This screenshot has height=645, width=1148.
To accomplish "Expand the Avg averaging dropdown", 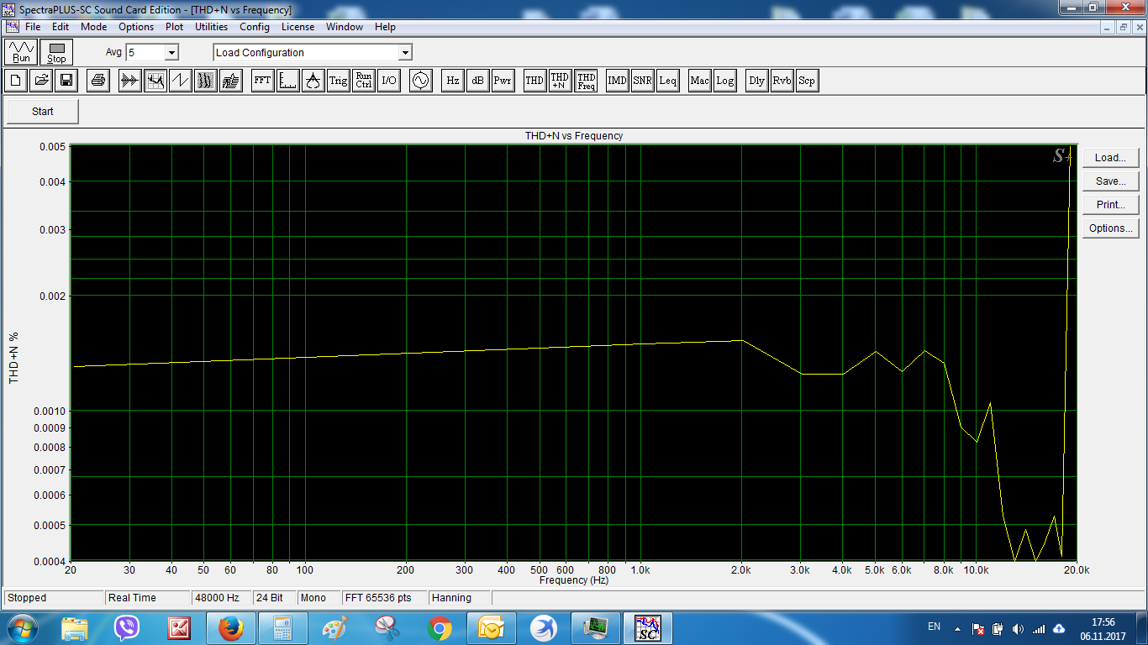I will [171, 52].
